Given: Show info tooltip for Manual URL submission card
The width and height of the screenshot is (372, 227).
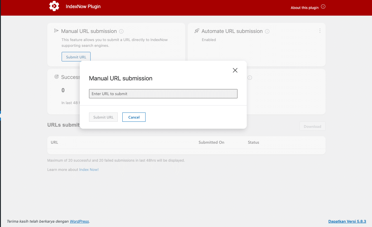Looking at the screenshot, I should [121, 31].
